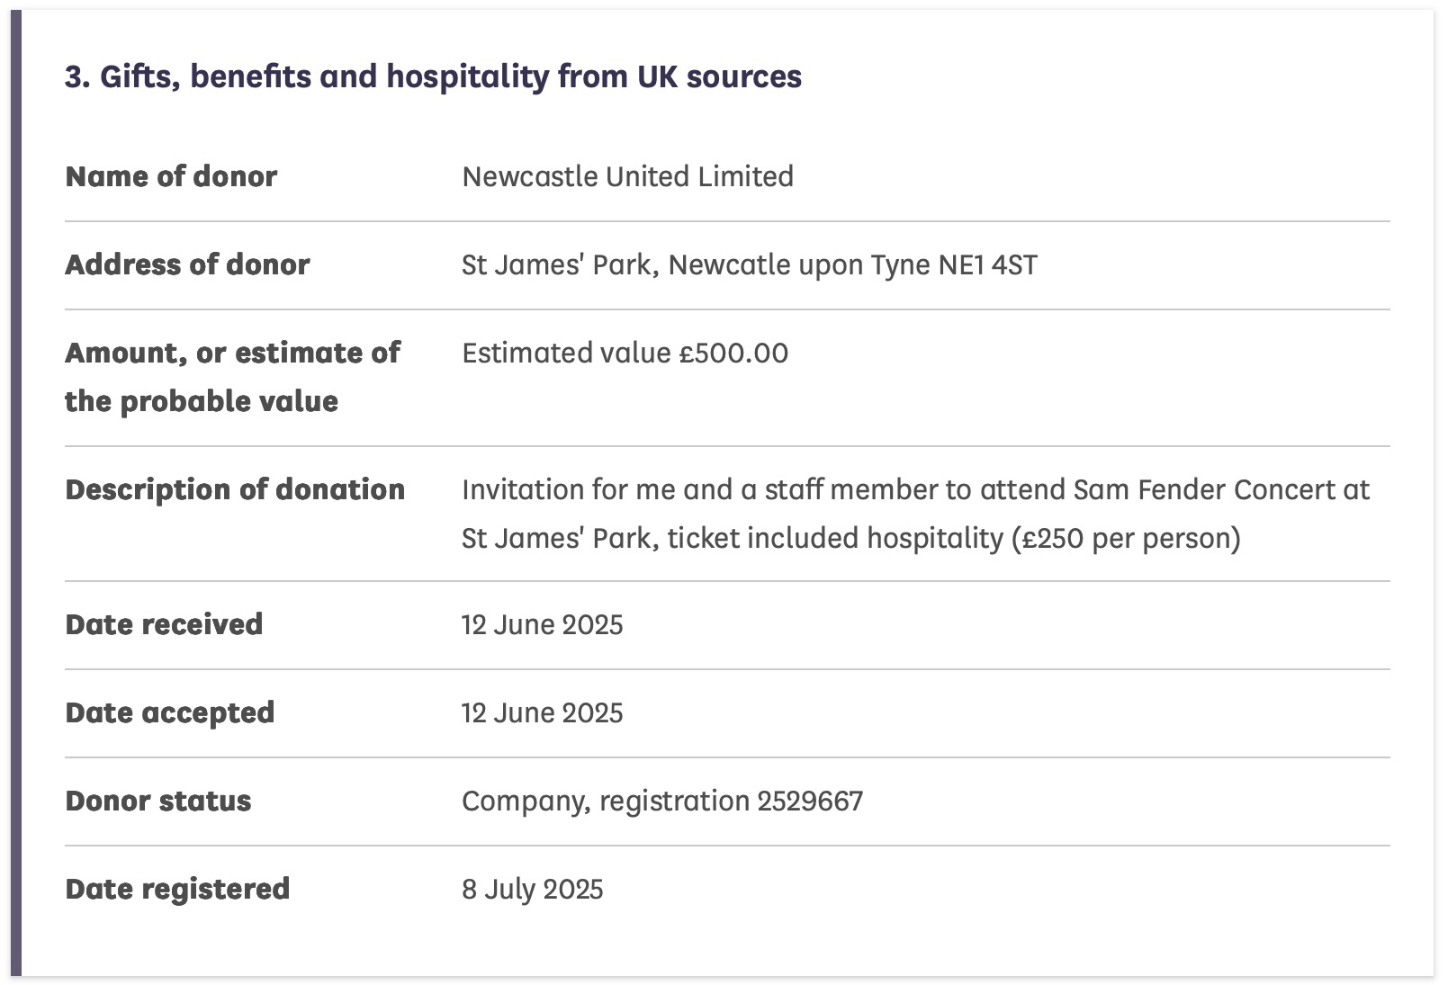
Task: Click the "Amount, or estimate of the probable value" label
Action: (x=232, y=377)
